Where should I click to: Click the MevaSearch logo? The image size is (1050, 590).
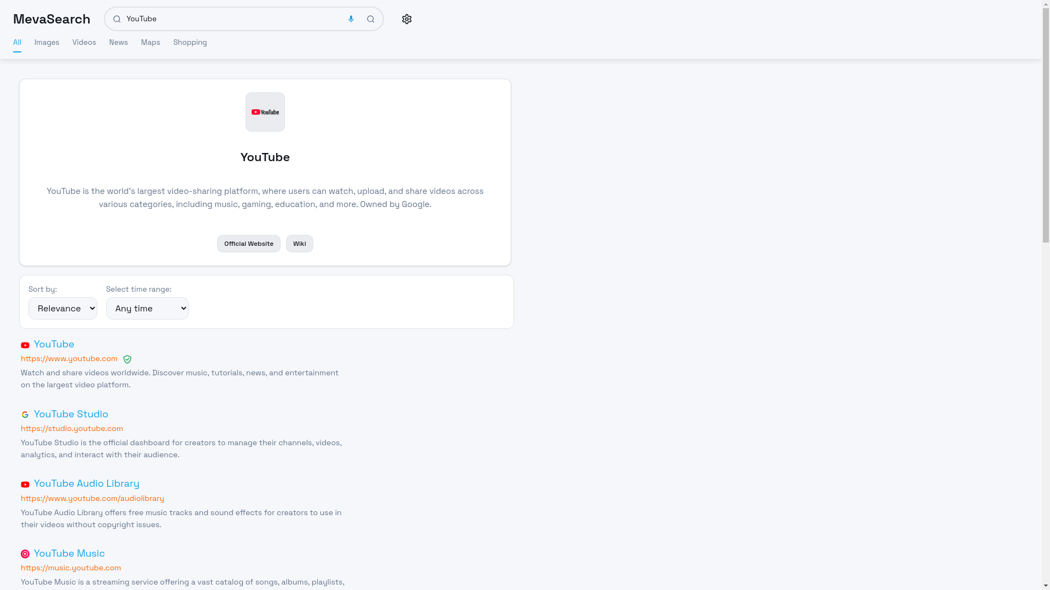click(51, 19)
